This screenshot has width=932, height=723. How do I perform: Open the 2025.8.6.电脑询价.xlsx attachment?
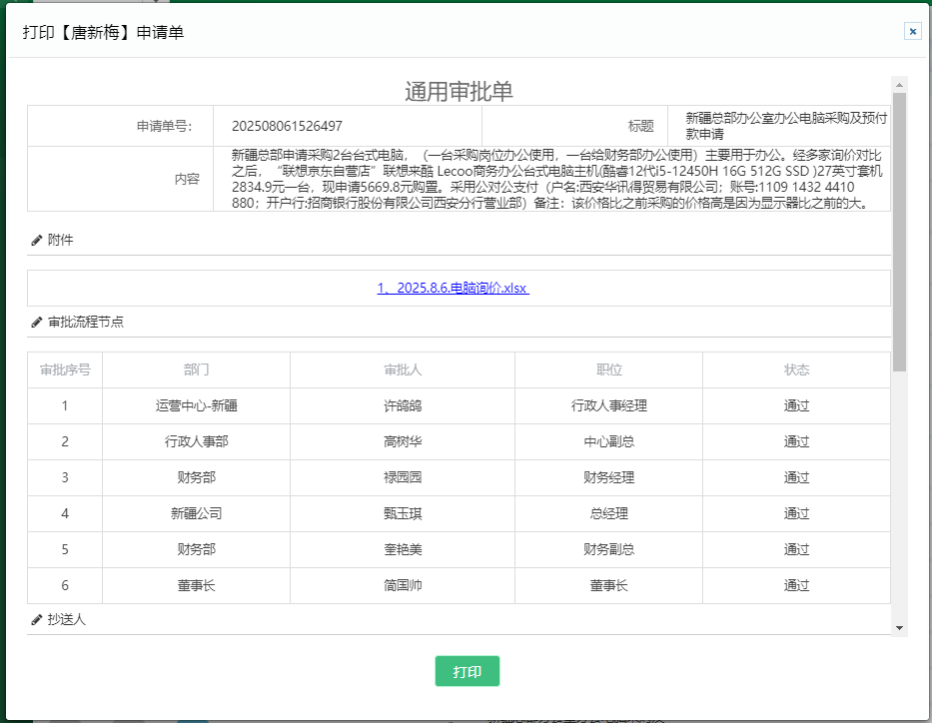click(453, 288)
